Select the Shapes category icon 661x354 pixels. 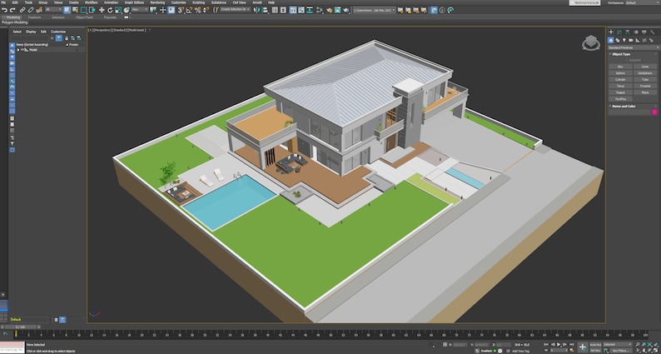(617, 40)
